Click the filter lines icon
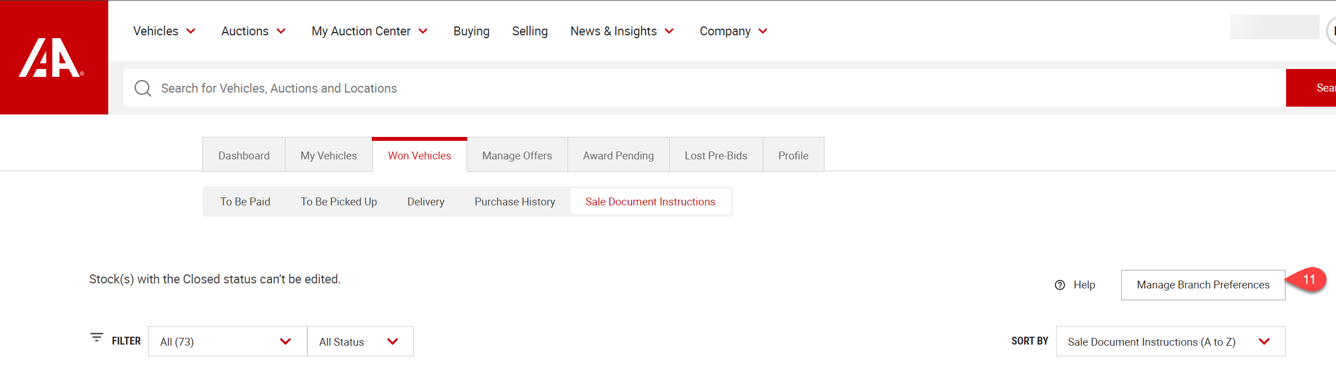Image resolution: width=1336 pixels, height=367 pixels. pos(96,338)
